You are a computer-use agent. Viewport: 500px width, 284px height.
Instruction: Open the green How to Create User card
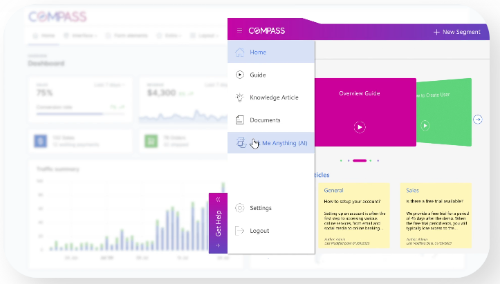[x=444, y=112]
